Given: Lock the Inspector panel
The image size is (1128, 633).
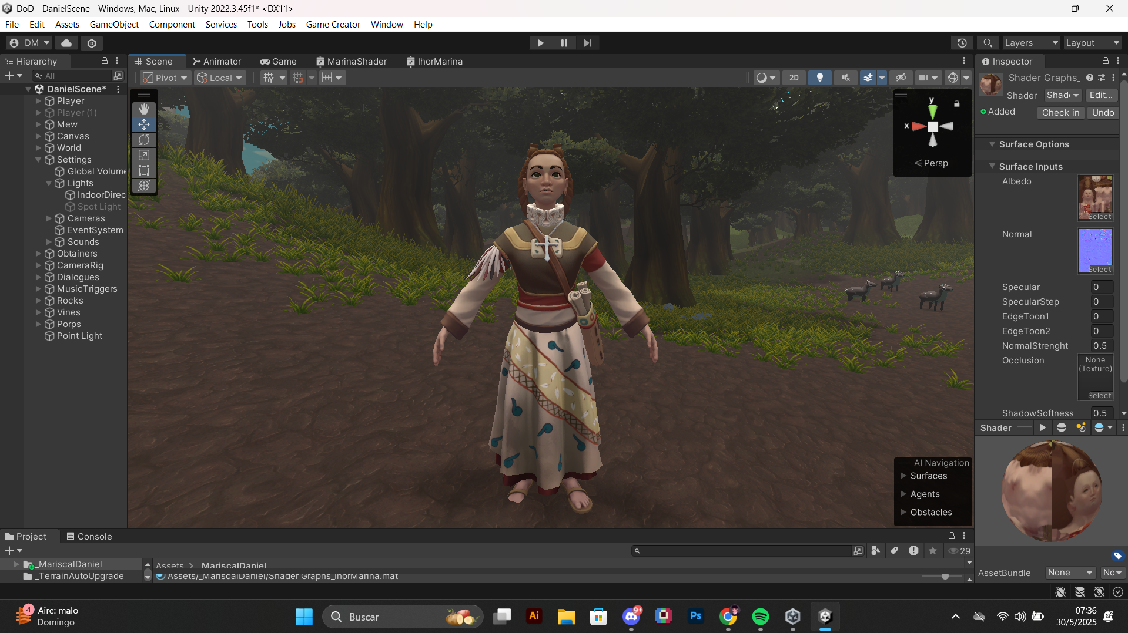Looking at the screenshot, I should point(1105,61).
